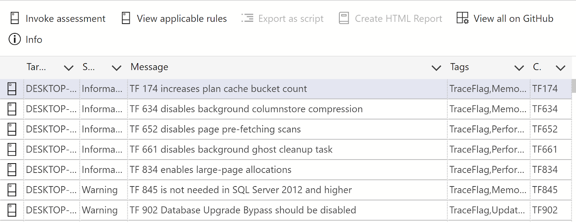Open the Target column dropdown arrow
The image size is (576, 222).
68,68
